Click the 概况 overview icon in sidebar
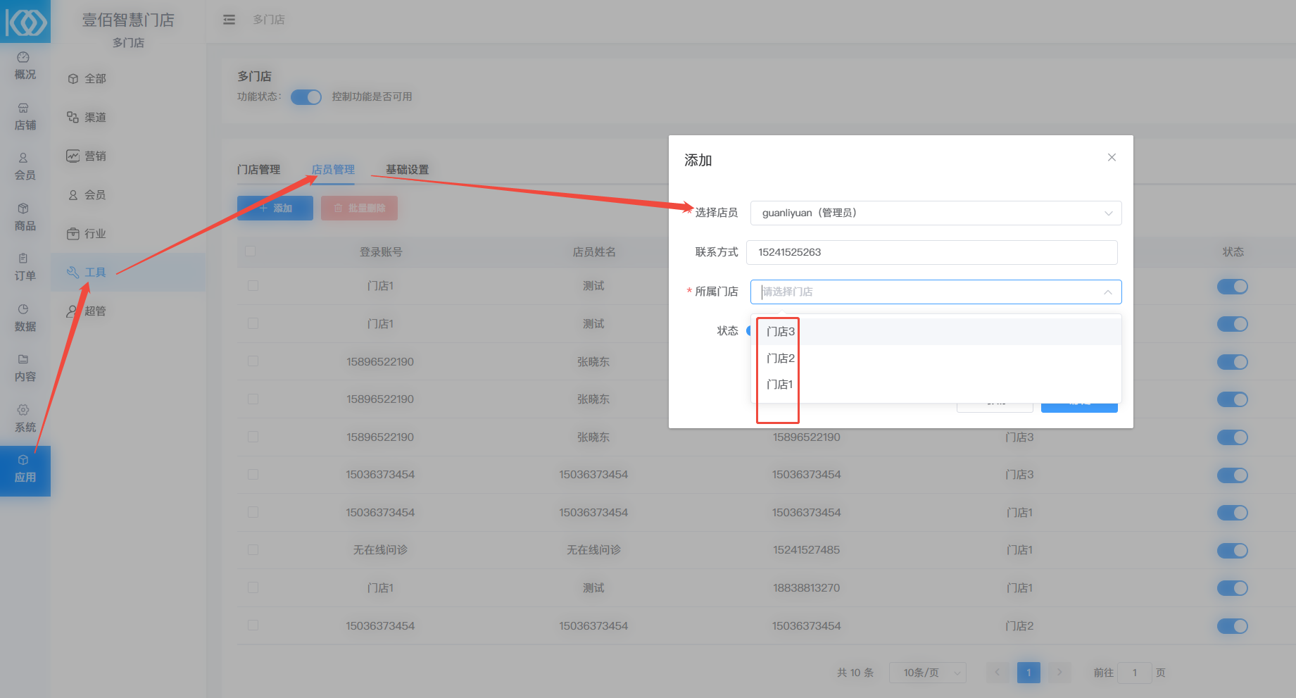Viewport: 1296px width, 698px height. (23, 58)
